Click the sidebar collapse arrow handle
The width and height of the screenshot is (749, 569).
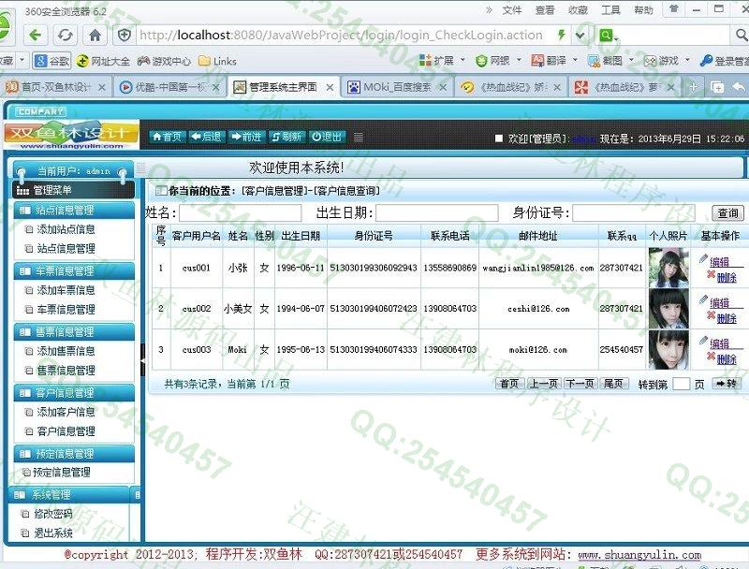[142, 361]
